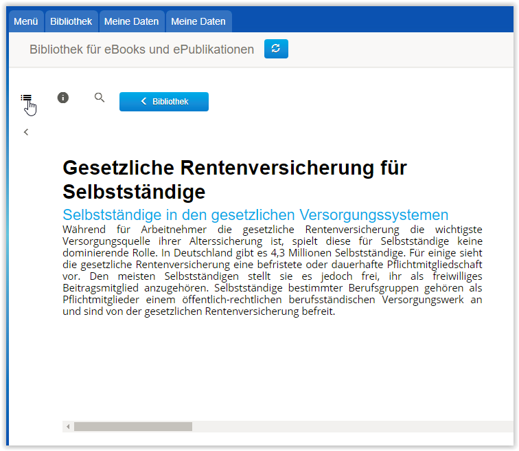Click the horizontal scrollbar thumb
The image size is (519, 451).
[x=132, y=427]
